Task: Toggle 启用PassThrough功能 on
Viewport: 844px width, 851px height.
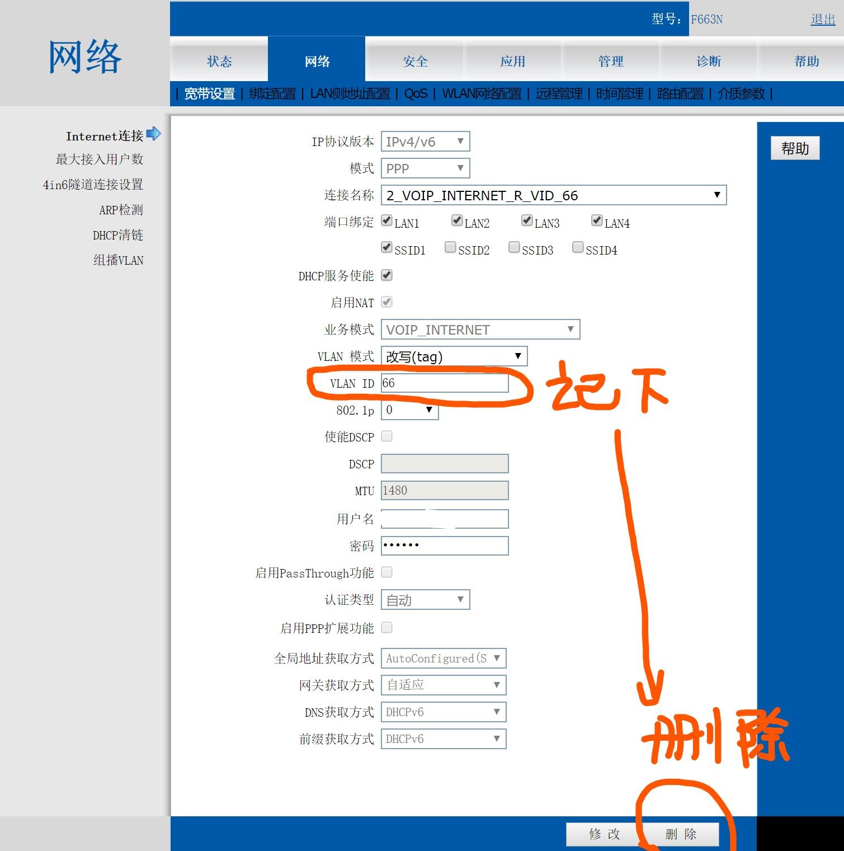Action: click(x=386, y=572)
